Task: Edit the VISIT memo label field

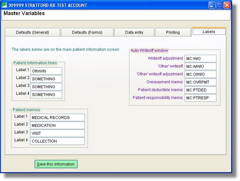Action: tap(57, 133)
